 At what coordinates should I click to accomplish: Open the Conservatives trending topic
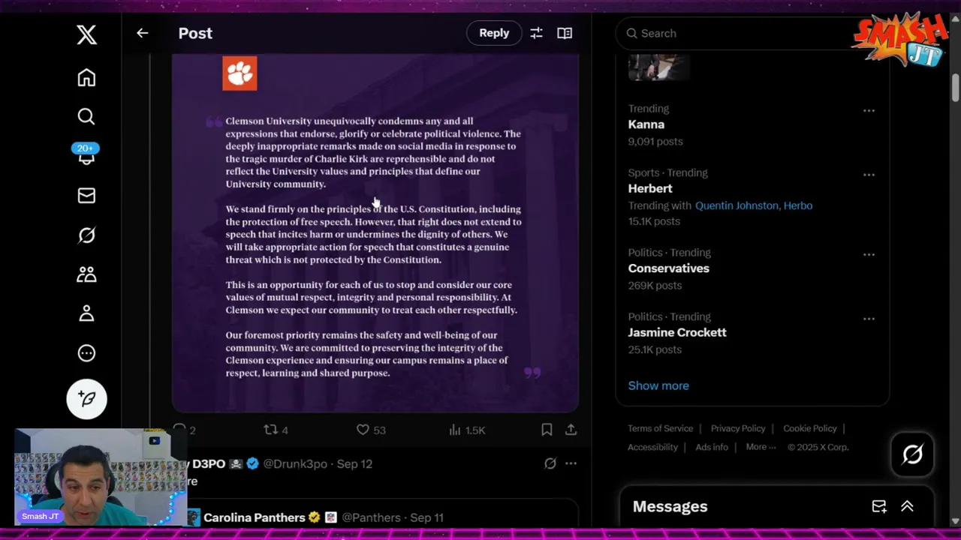[x=669, y=268]
